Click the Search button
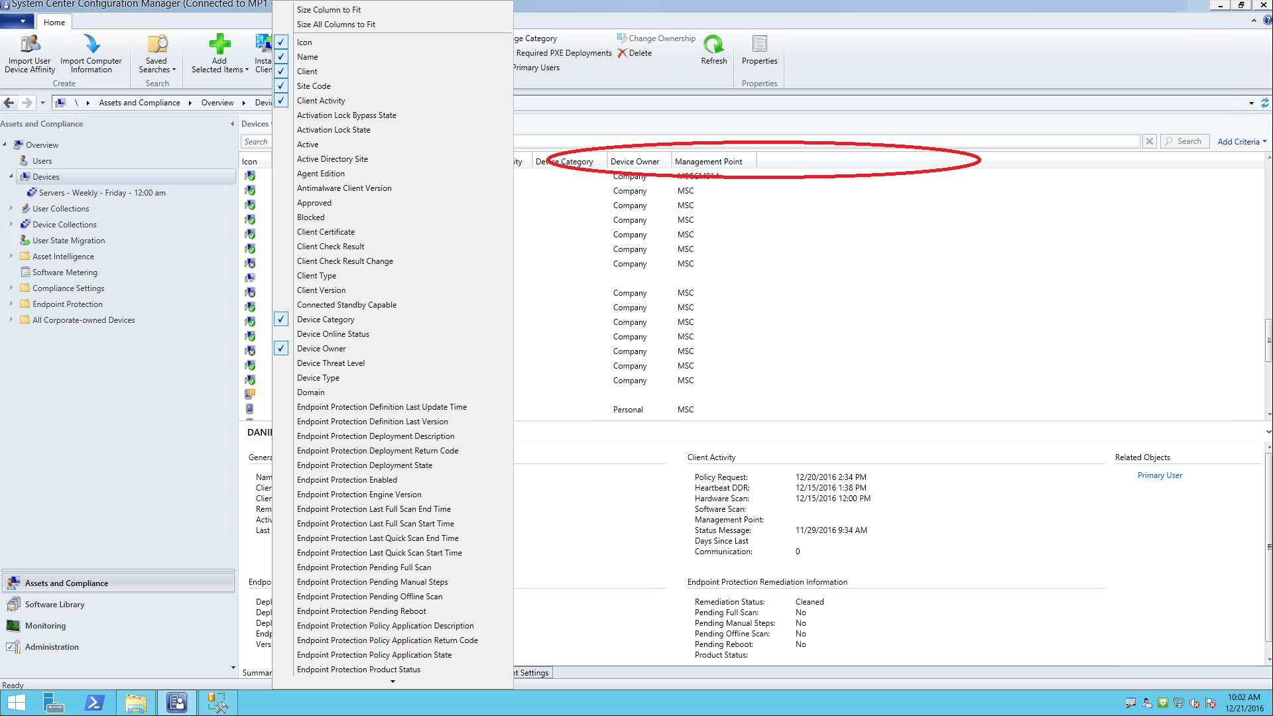This screenshot has height=716, width=1273. coord(1184,141)
